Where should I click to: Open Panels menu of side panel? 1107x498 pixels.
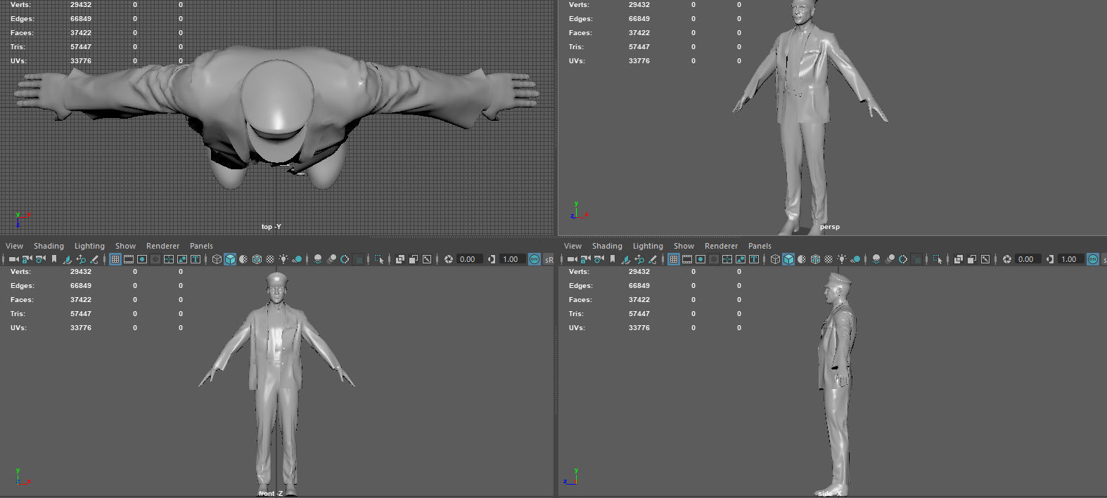pyautogui.click(x=760, y=246)
